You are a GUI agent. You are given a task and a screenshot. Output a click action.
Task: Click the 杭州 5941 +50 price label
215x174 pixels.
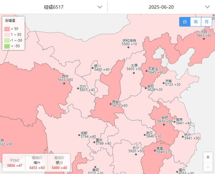click(192, 137)
